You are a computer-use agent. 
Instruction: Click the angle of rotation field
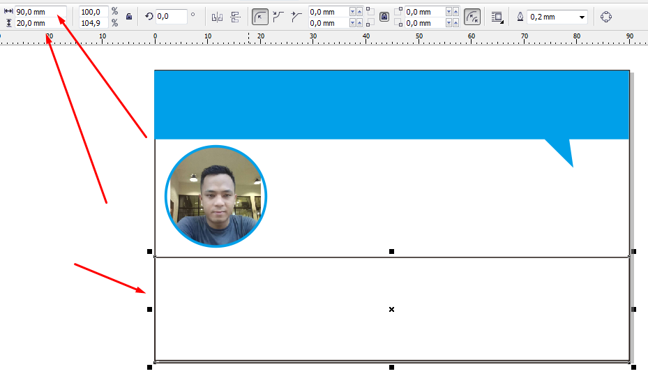tap(172, 17)
